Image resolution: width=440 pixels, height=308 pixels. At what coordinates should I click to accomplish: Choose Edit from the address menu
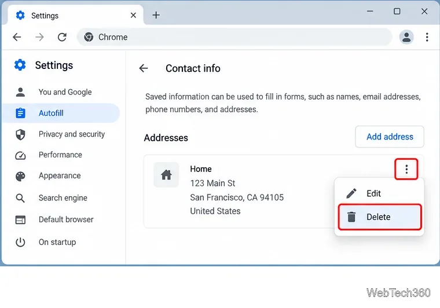pos(379,193)
